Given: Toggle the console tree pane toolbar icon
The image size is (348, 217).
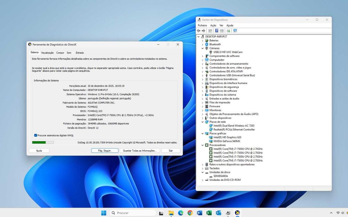Looking at the screenshot, I should (210, 31).
